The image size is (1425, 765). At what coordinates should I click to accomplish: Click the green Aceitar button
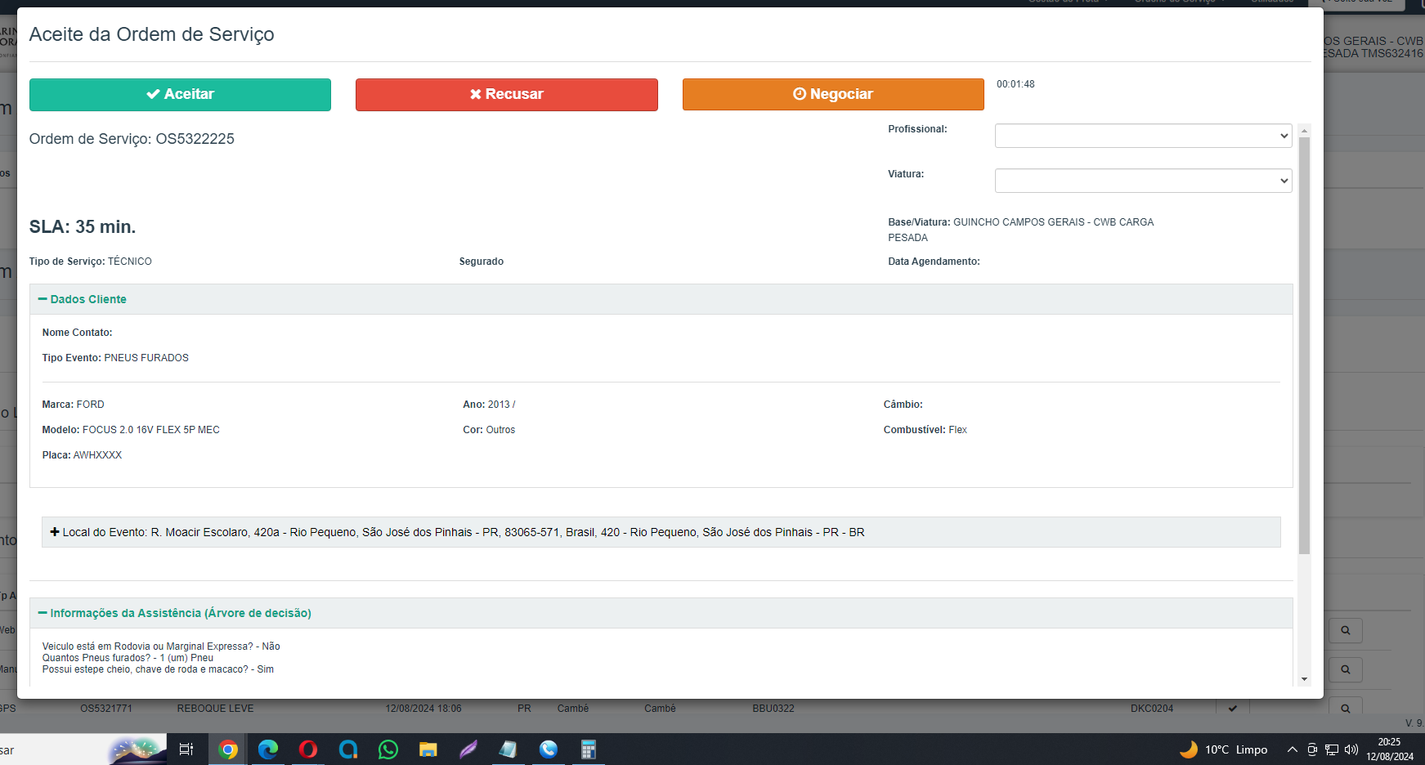pos(180,95)
